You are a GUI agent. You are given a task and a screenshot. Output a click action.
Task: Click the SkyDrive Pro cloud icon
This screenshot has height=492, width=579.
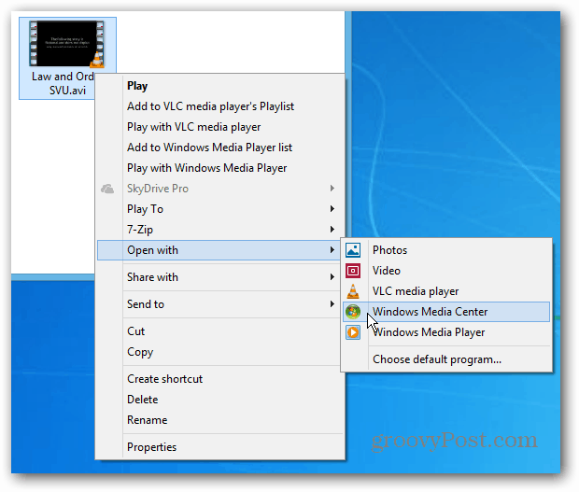point(107,189)
